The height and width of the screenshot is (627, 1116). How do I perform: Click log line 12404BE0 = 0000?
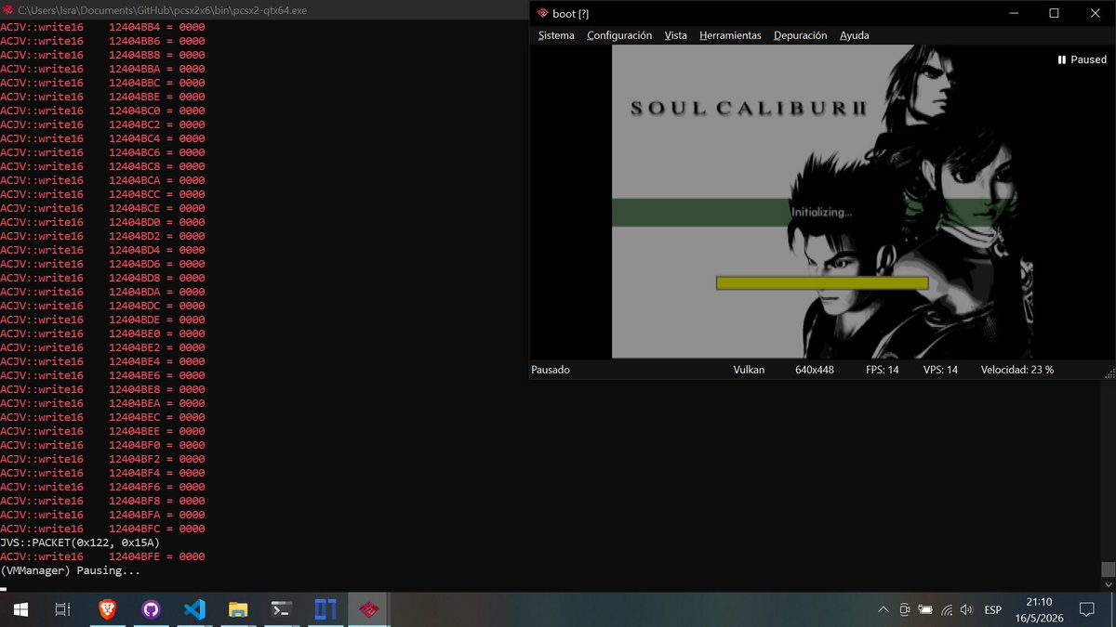coord(102,333)
